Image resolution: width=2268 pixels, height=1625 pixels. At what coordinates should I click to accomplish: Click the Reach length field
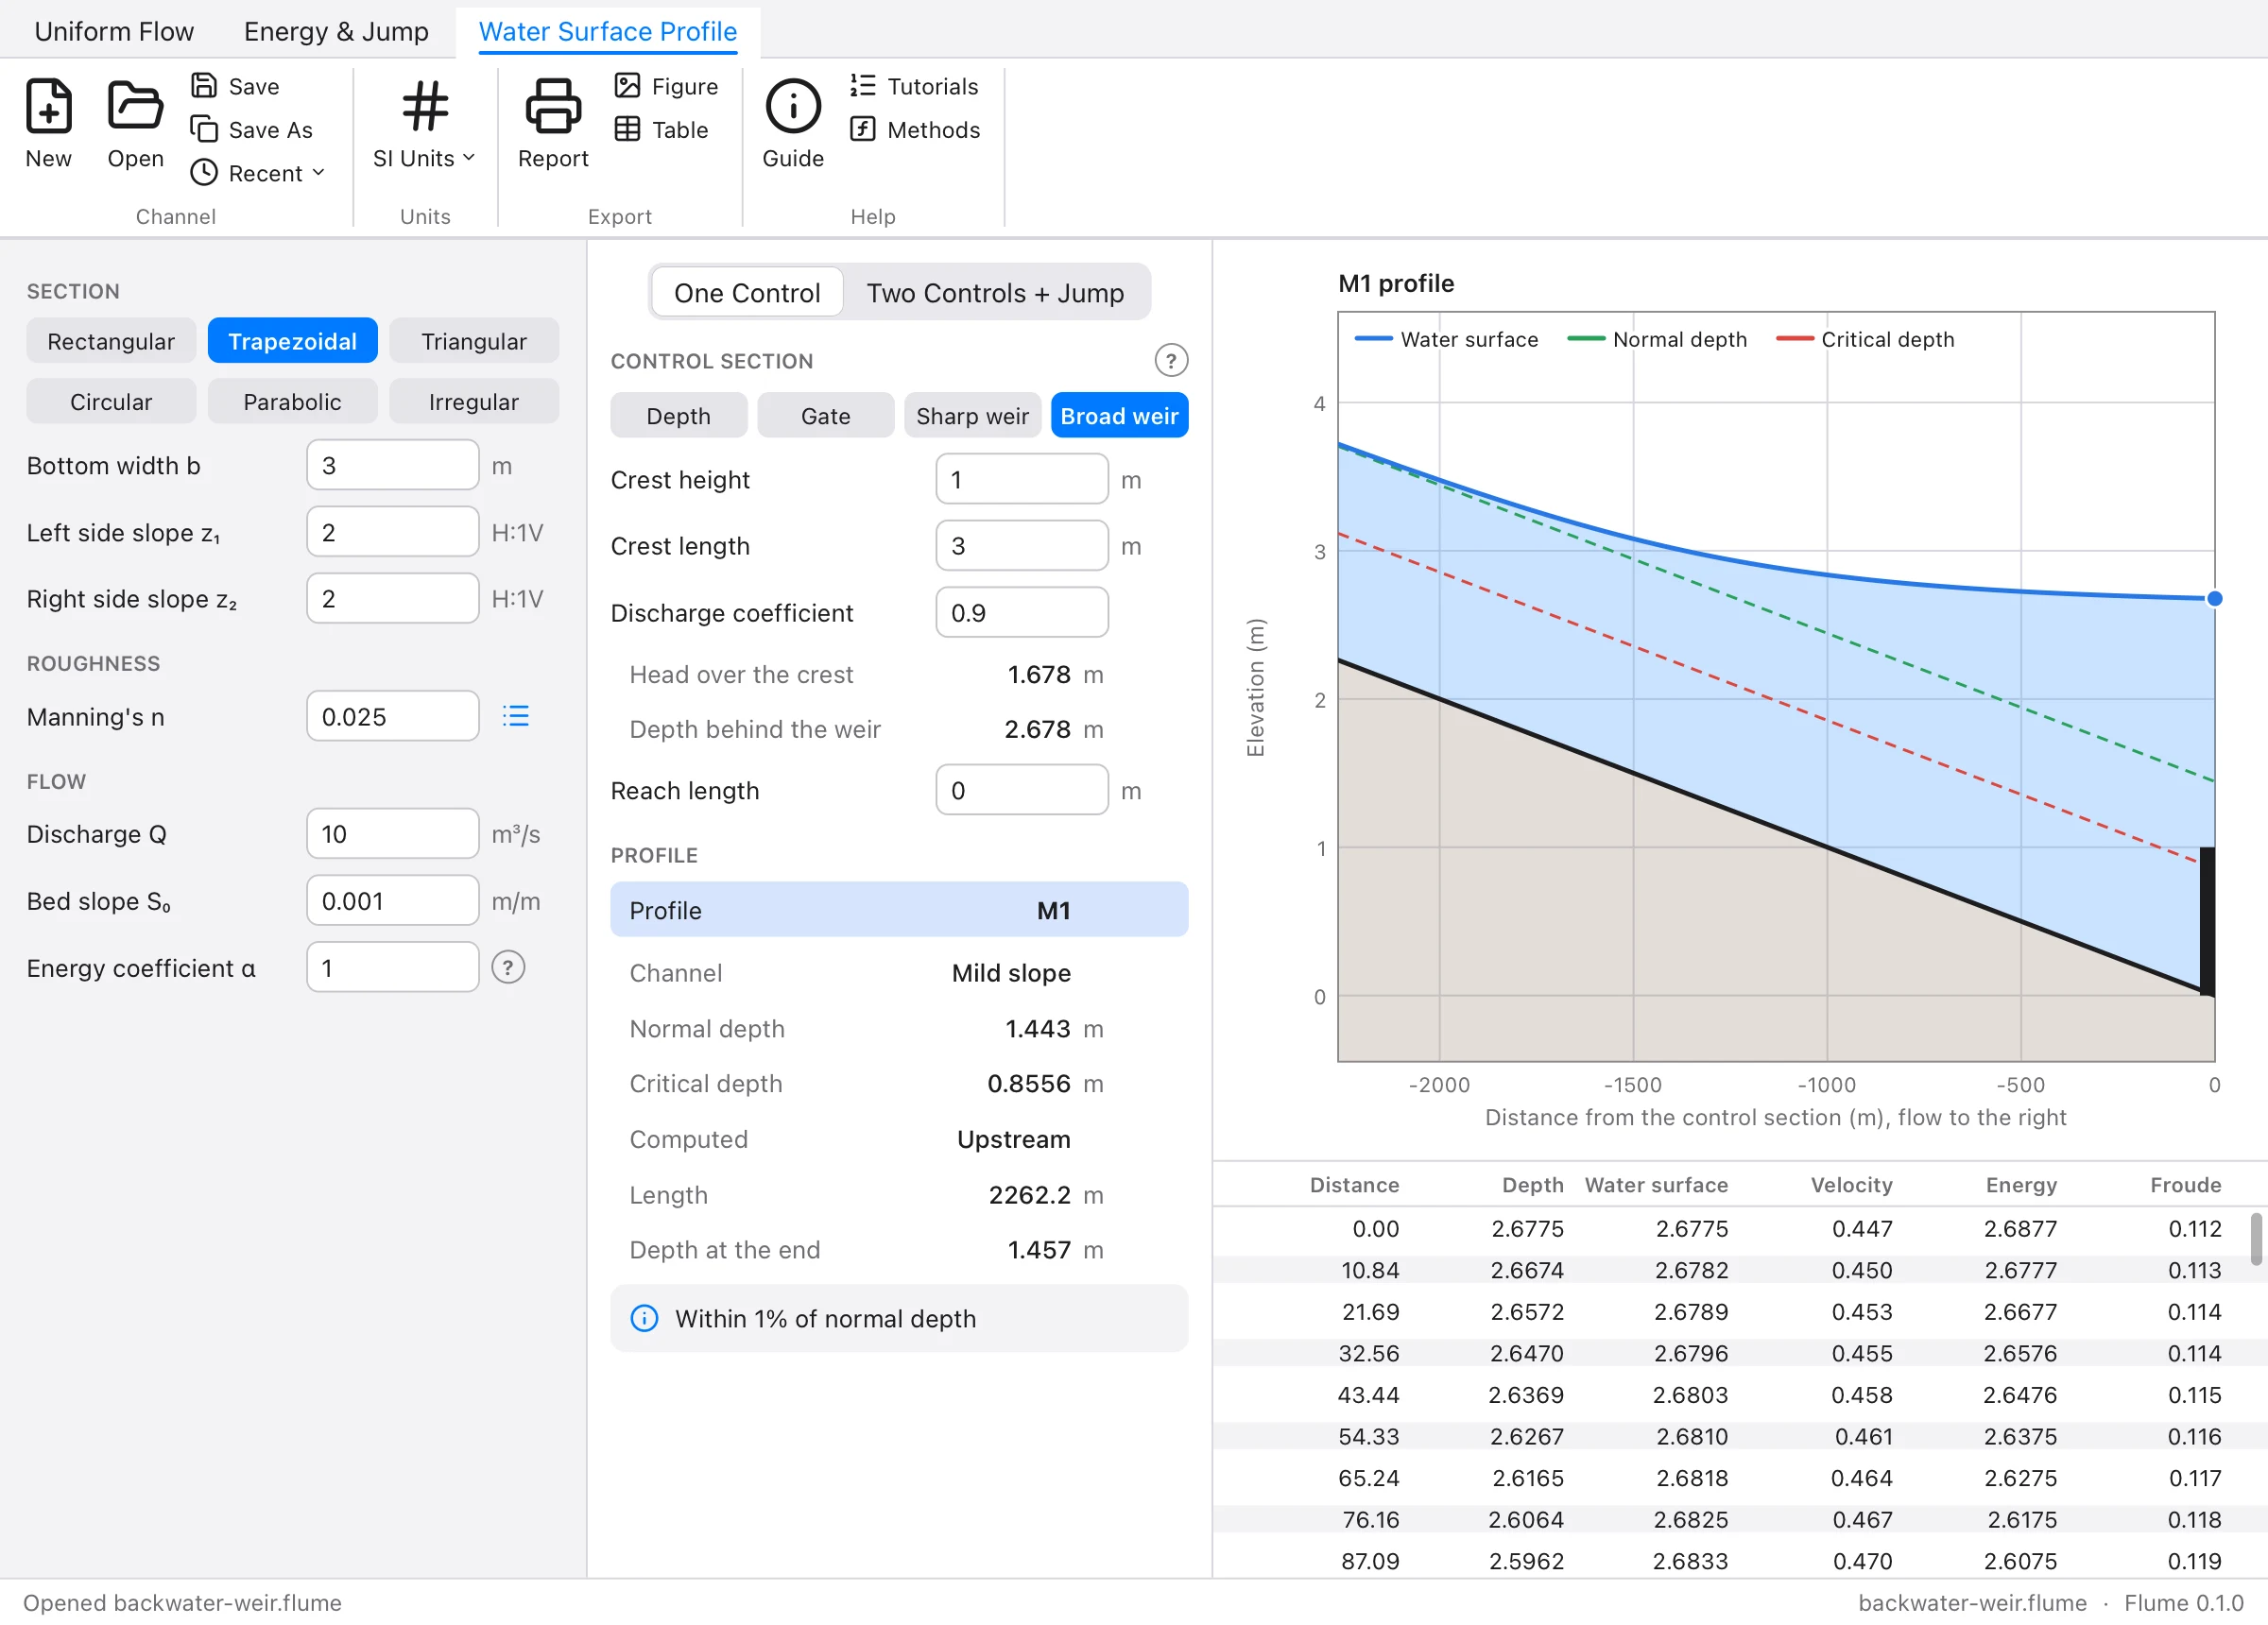point(1022,790)
